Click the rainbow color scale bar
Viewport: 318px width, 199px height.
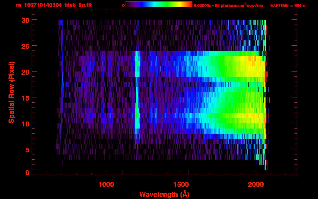159,4
